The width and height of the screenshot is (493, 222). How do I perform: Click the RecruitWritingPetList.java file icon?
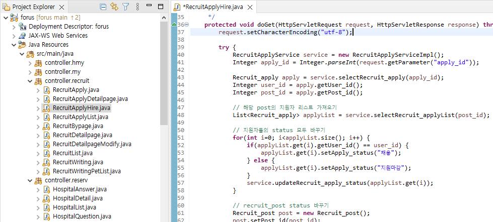point(46,171)
